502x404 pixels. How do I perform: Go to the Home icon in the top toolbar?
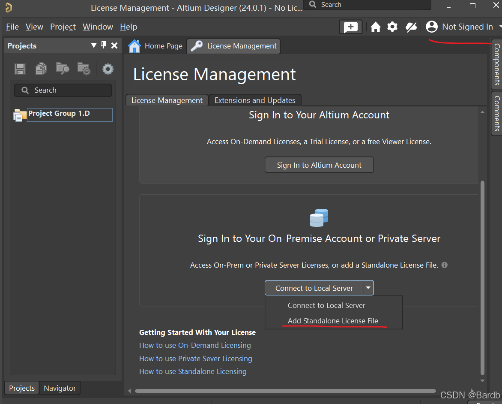click(376, 27)
